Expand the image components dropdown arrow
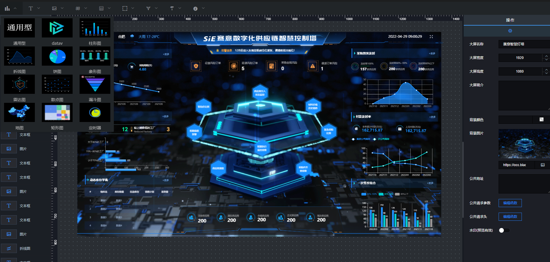550x262 pixels. pos(62,8)
